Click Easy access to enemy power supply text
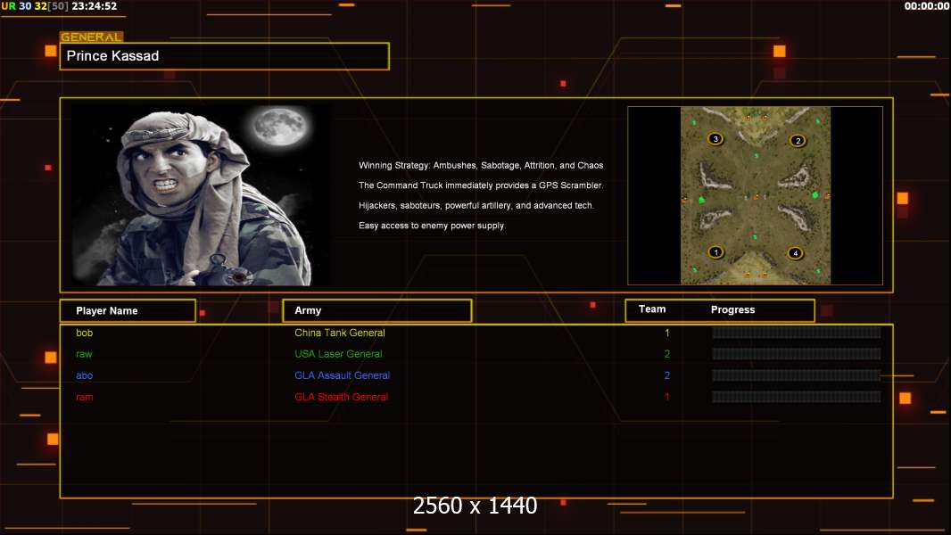Screen dimensions: 951x535 point(432,226)
